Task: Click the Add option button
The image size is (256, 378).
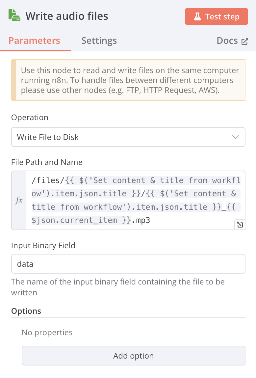Action: 133,356
